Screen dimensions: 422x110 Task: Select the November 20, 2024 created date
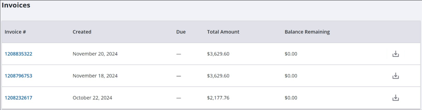(95, 54)
